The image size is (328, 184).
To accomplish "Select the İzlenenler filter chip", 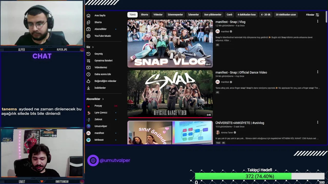I will click(193, 15).
